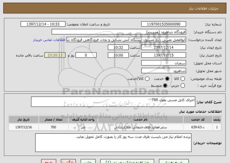Choose the جزیی purchase type radio
Screen dimensions: 230x163
[x=182, y=85]
